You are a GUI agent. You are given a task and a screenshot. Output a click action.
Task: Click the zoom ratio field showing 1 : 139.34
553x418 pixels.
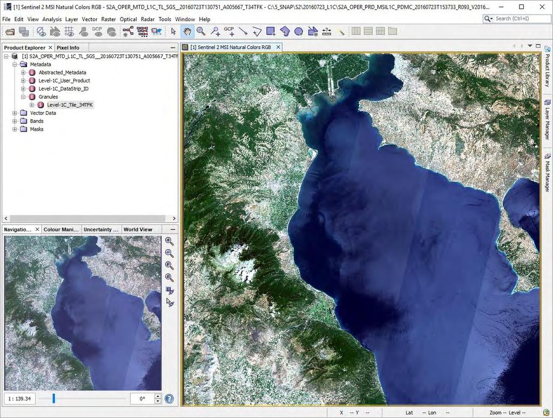pos(19,399)
